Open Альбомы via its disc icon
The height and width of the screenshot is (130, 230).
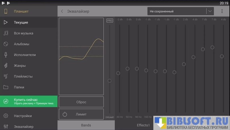6,44
